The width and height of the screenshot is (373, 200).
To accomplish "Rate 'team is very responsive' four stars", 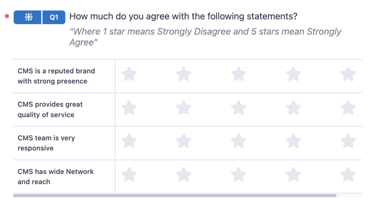I will (x=293, y=141).
